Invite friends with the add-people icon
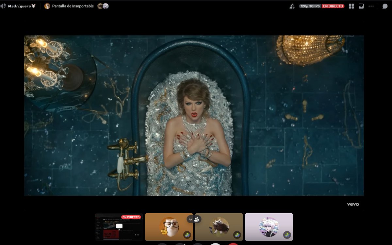 [x=292, y=6]
